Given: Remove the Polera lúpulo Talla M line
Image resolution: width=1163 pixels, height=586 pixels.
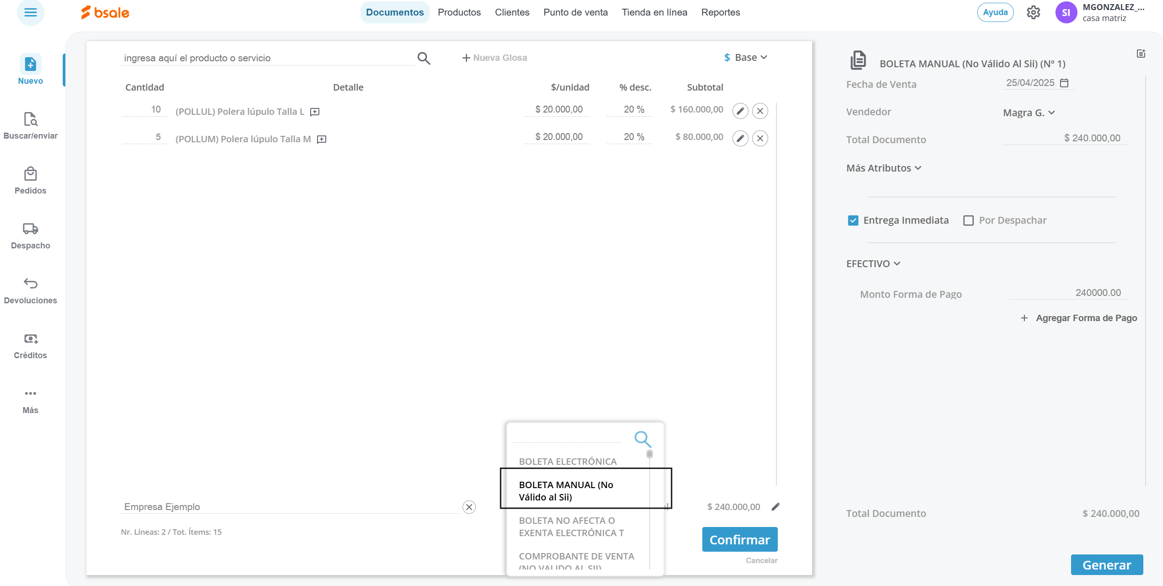Looking at the screenshot, I should tap(760, 138).
